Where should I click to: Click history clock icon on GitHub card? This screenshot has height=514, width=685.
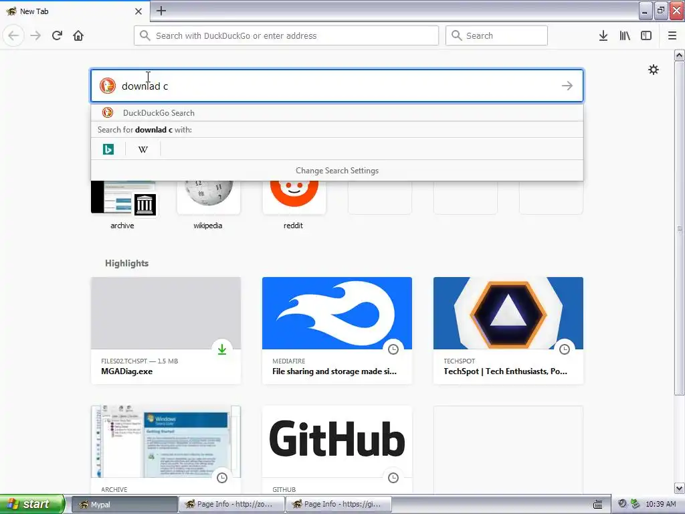point(393,478)
